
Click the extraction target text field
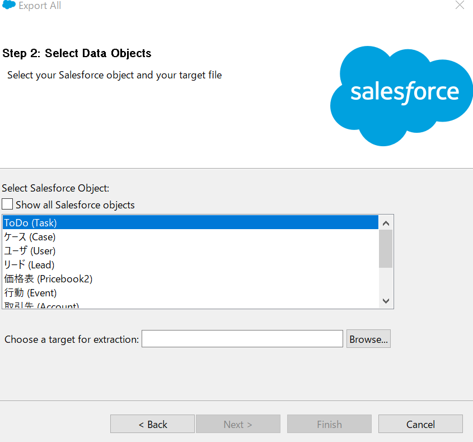242,339
